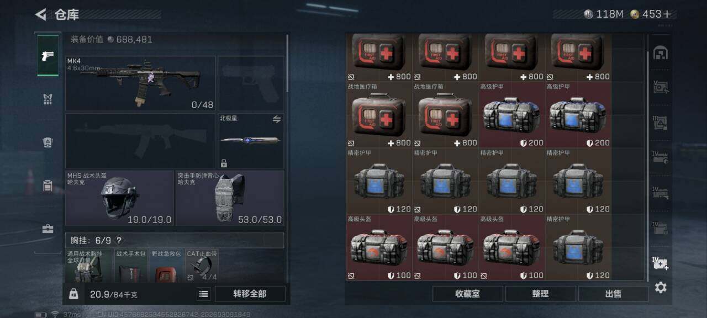Viewport: 707px width, 318px height.
Task: Click the question mark next to 胸挂
Action: 119,240
